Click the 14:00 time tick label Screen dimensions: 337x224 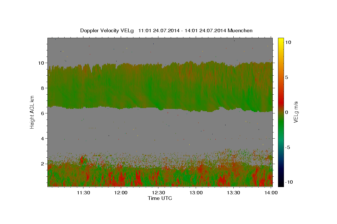pyautogui.click(x=271, y=193)
